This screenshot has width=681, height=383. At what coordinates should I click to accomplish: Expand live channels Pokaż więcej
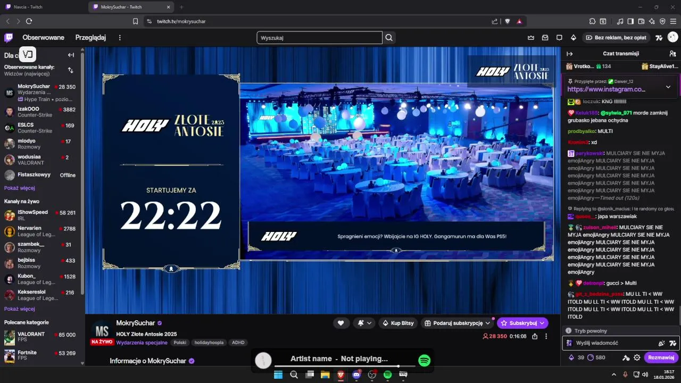20,309
